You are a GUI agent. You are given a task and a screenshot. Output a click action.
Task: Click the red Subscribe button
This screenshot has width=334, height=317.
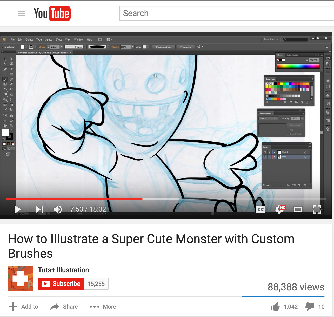(x=61, y=284)
